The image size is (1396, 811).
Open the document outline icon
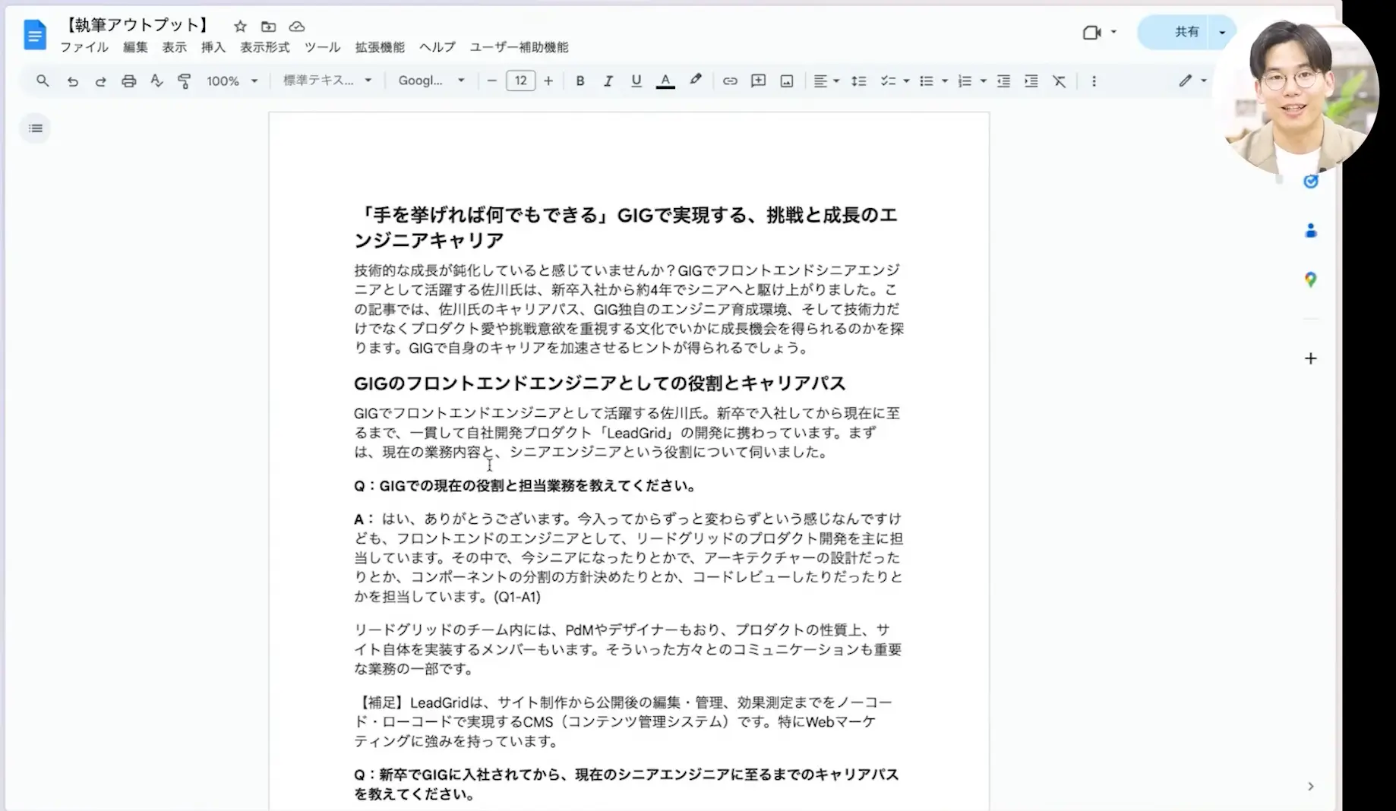tap(36, 128)
